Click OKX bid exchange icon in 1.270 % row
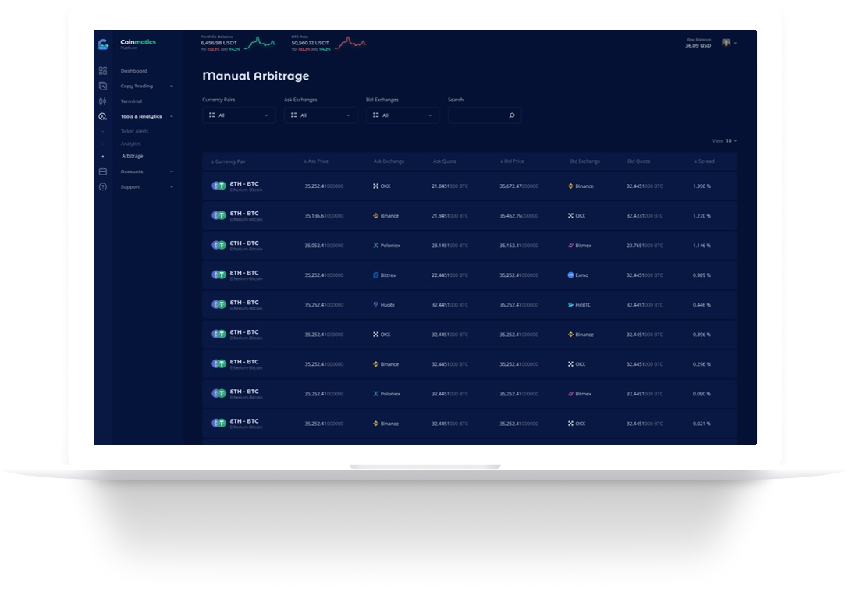The image size is (849, 599). 570,216
